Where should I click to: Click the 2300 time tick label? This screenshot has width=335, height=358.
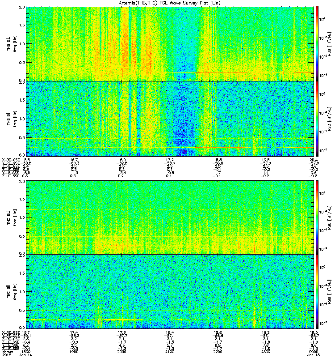tap(266, 352)
